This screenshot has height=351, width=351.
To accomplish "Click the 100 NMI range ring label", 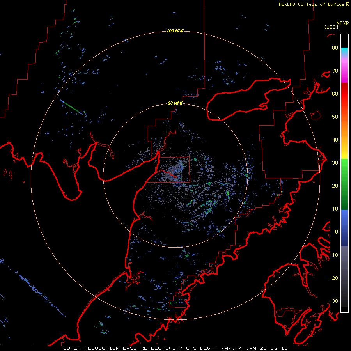I will 175,31.
